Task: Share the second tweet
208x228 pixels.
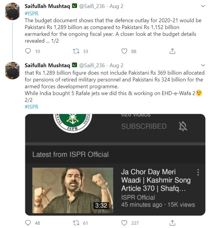Action: point(172,223)
